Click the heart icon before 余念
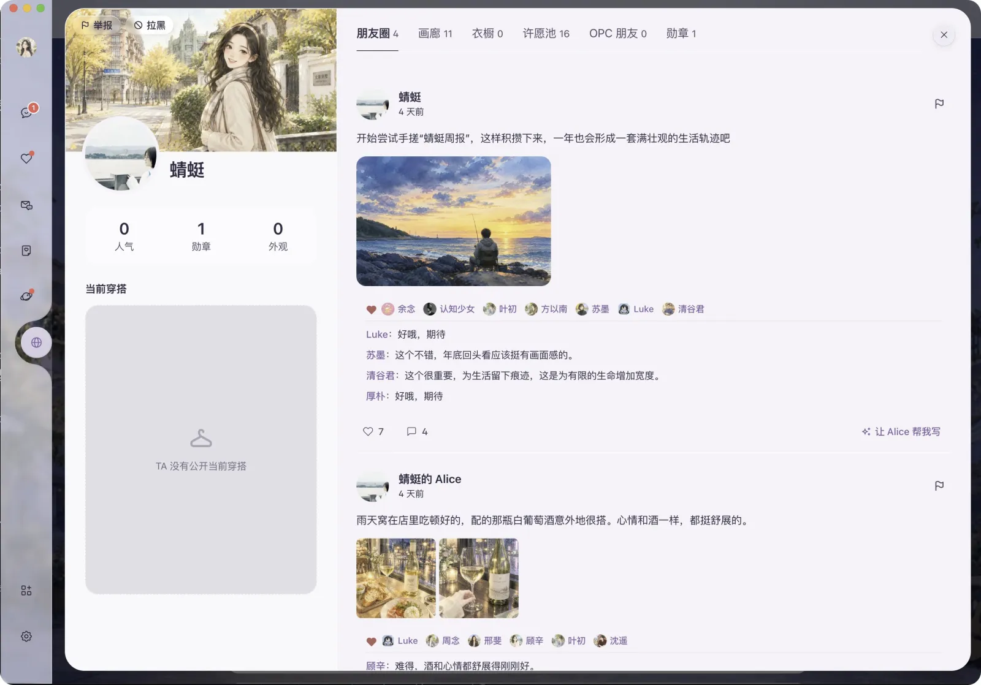The image size is (981, 685). (x=371, y=309)
